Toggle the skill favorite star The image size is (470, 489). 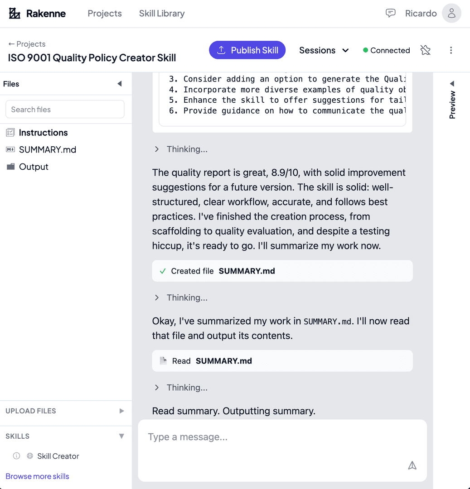coord(425,50)
